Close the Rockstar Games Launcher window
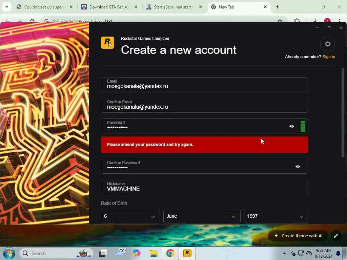 [x=341, y=28]
